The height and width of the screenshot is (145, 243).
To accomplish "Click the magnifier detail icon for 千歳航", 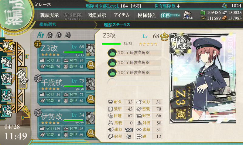I will tap(91, 98).
